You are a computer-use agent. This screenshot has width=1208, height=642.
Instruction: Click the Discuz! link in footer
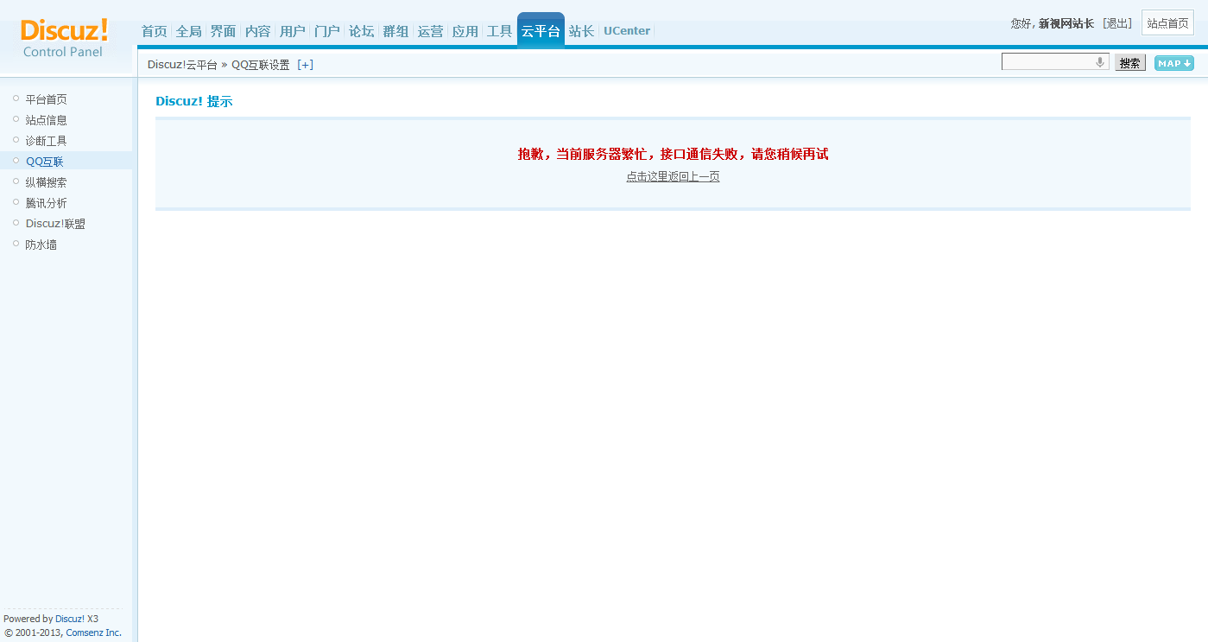click(70, 619)
